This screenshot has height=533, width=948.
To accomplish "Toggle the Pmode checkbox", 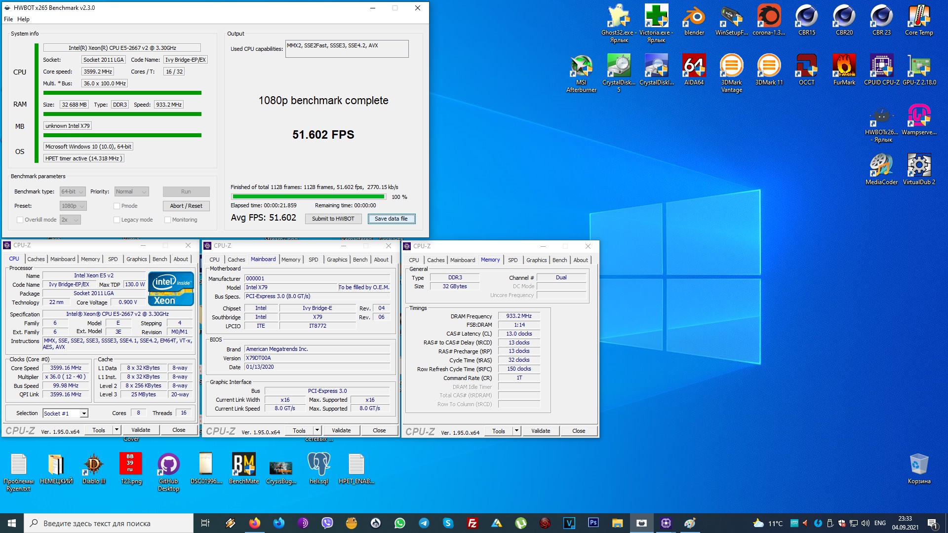I will pyautogui.click(x=117, y=206).
